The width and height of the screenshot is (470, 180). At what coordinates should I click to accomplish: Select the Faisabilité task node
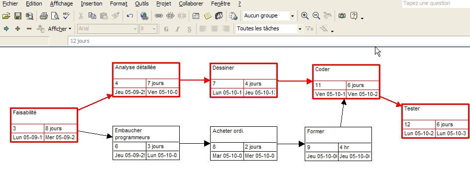[x=44, y=125]
